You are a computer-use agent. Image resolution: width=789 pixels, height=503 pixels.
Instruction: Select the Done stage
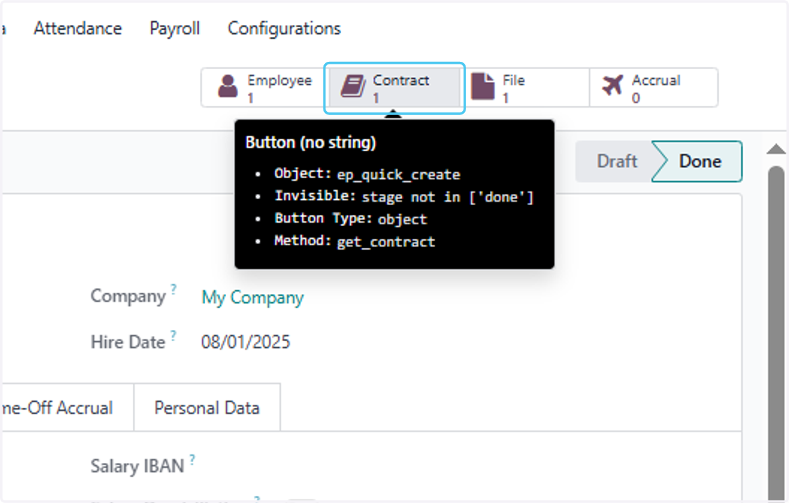tap(700, 161)
